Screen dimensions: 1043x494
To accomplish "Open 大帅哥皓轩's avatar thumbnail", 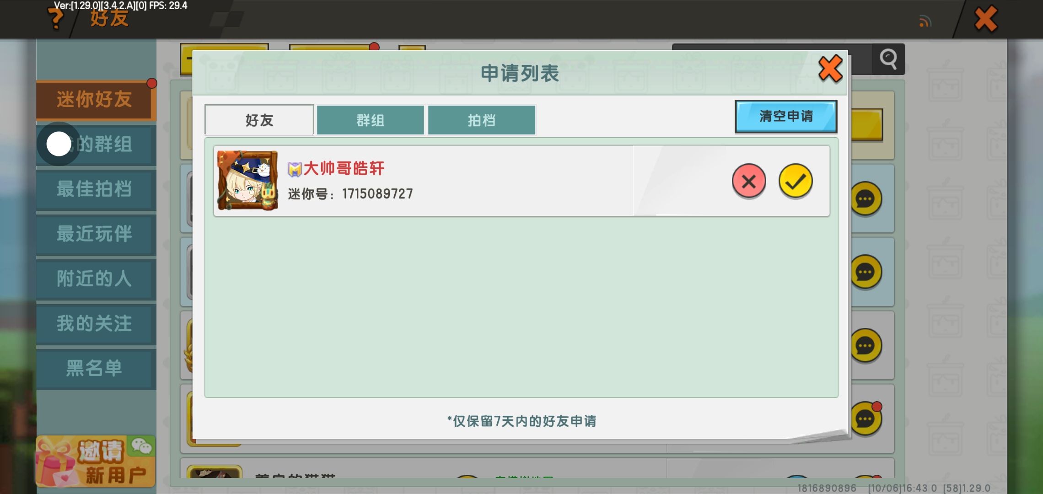I will 247,181.
